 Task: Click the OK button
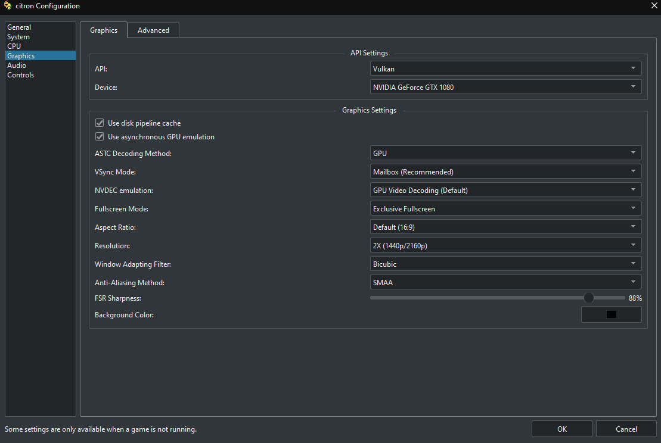pyautogui.click(x=562, y=429)
